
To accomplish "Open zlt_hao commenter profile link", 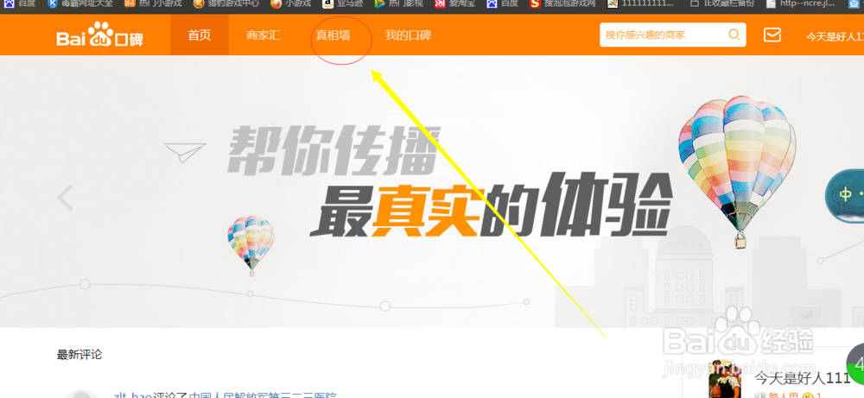I will pos(132,395).
